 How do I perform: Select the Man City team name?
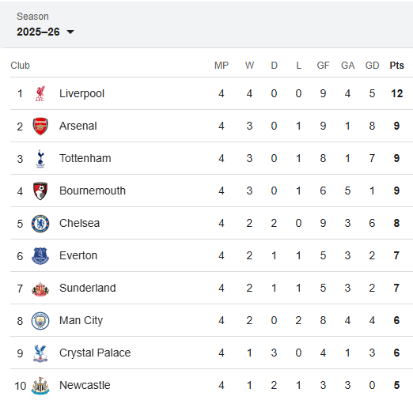click(x=81, y=321)
